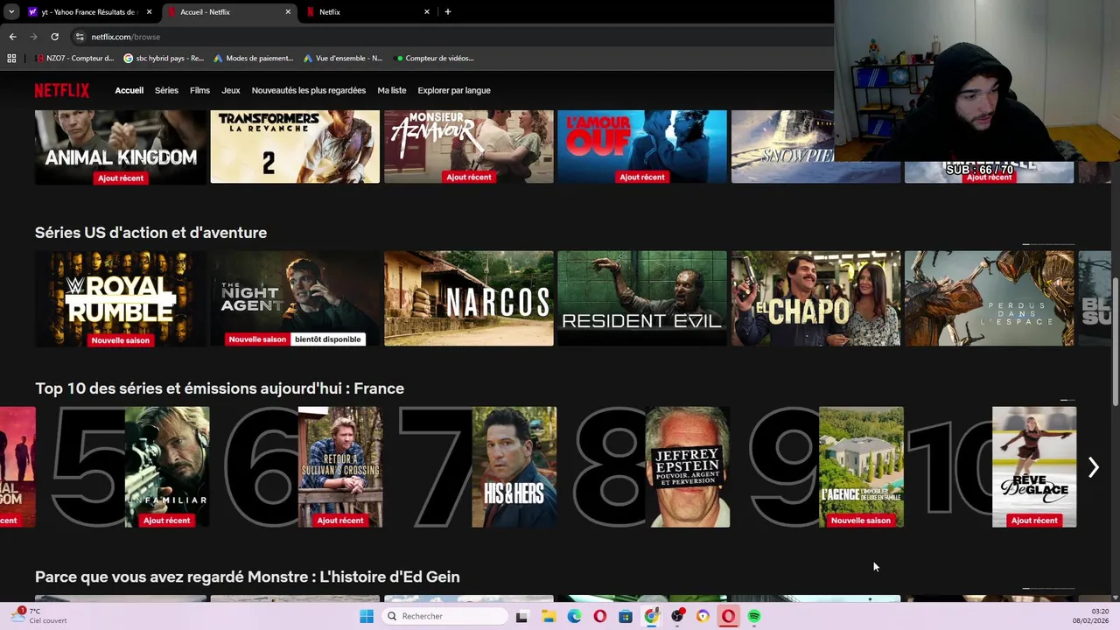
Task: Open the Narcos thumbnail
Action: 469,298
